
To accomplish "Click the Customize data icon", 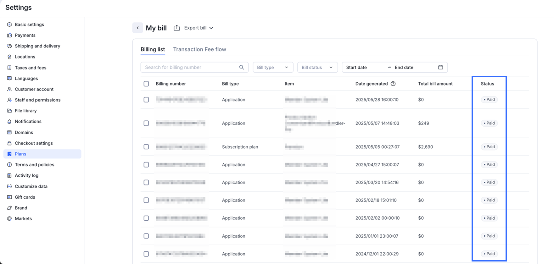I will tap(9, 186).
